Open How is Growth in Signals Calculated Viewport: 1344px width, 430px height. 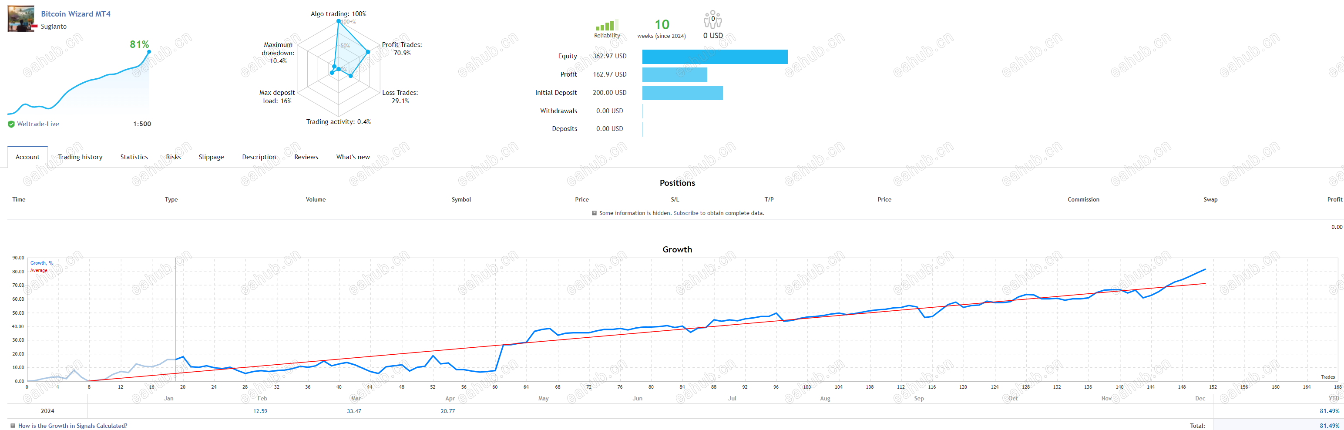[73, 426]
